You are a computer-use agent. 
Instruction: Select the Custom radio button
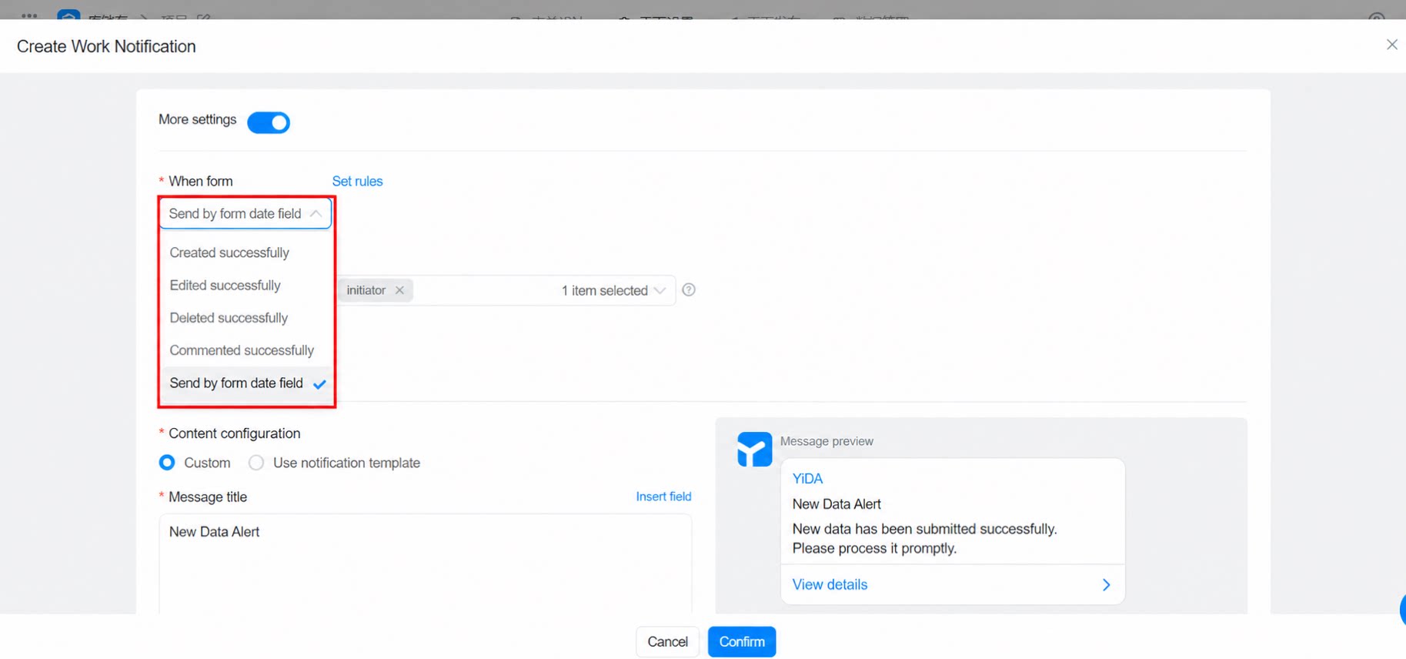click(167, 463)
